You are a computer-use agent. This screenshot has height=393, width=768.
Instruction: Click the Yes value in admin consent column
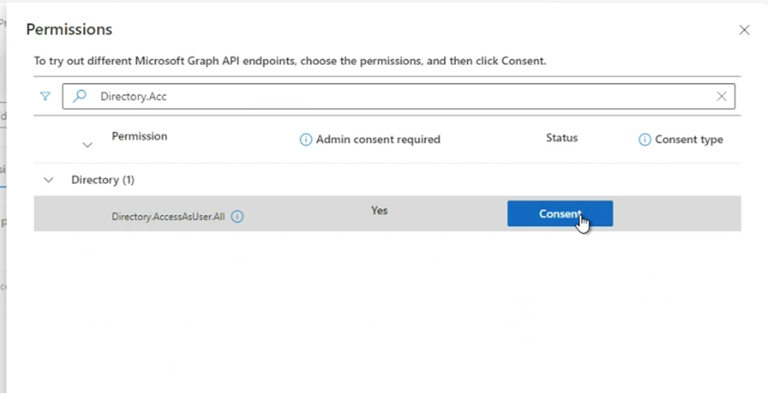point(379,211)
